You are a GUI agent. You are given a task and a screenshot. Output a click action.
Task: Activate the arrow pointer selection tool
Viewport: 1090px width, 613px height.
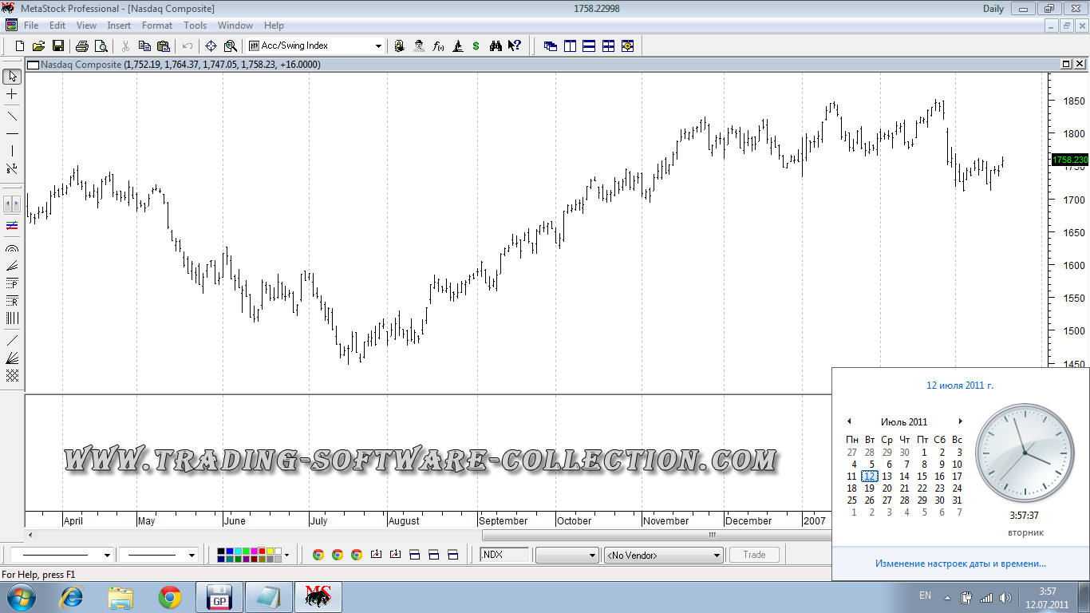pyautogui.click(x=12, y=77)
